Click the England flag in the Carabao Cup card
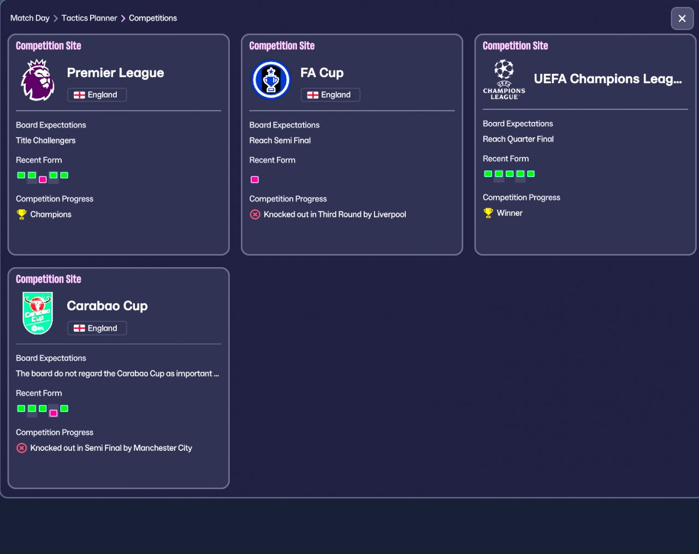Viewport: 699px width, 554px height. [x=79, y=328]
